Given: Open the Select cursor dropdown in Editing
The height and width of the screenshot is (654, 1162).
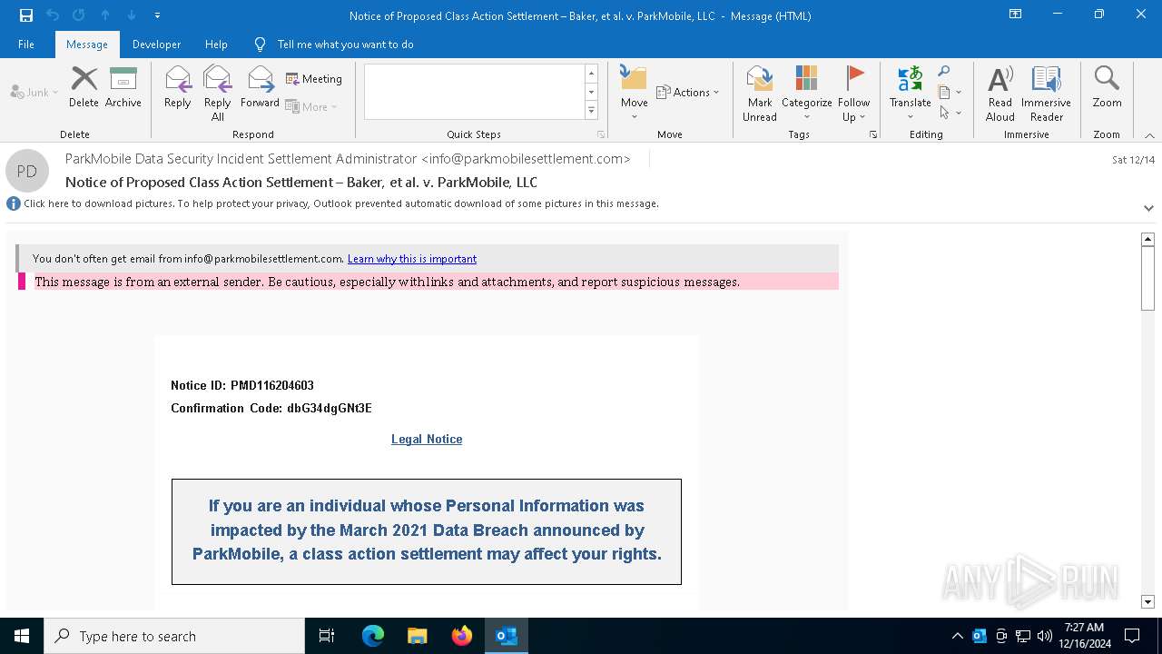Looking at the screenshot, I should tap(950, 113).
